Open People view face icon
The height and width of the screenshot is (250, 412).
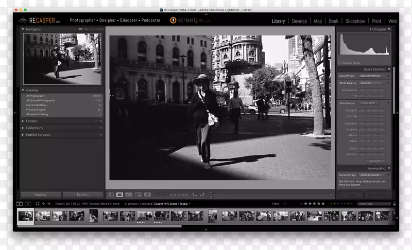coord(147,194)
